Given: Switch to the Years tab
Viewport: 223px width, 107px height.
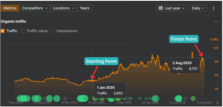Looking at the screenshot, I should pos(85,8).
